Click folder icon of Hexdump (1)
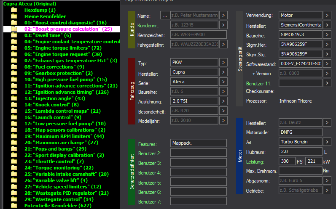Image resolution: width=336 pixels, height=209 pixels. 14,10
